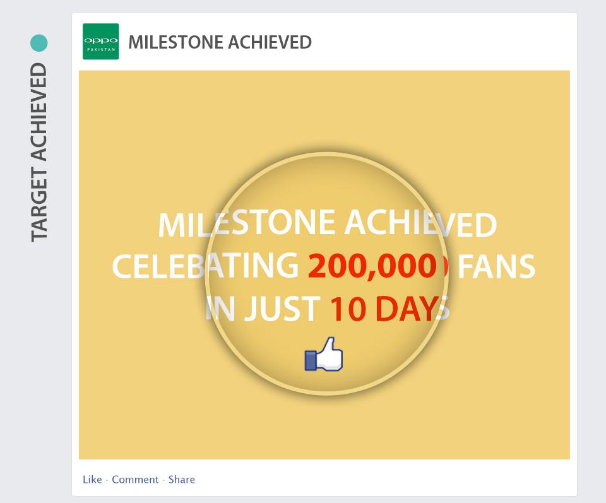The width and height of the screenshot is (606, 503).
Task: Share the milestone post
Action: (182, 480)
